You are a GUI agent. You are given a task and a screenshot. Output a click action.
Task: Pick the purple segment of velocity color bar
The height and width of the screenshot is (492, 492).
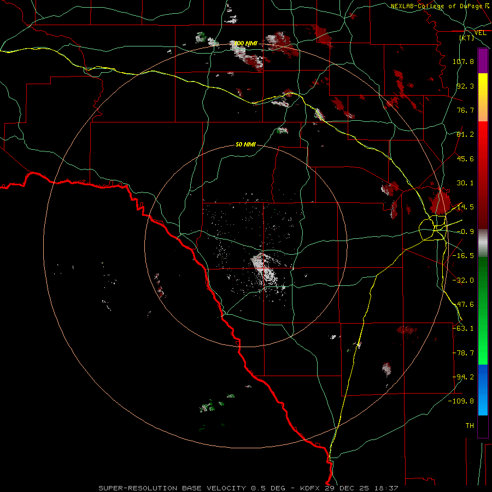click(483, 61)
